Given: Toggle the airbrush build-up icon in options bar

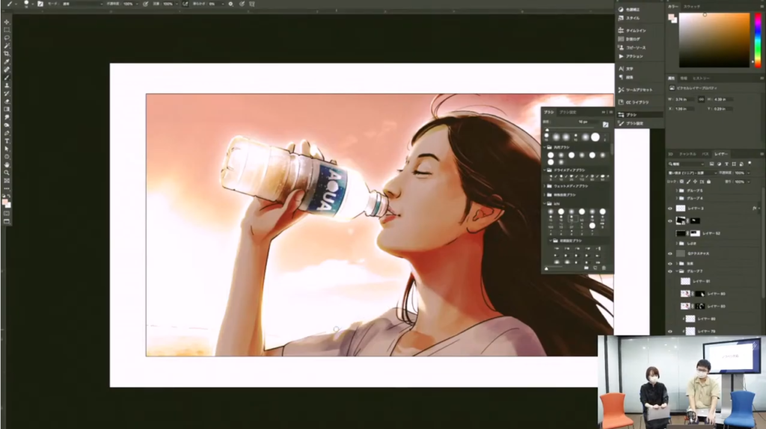Looking at the screenshot, I should tap(186, 4).
